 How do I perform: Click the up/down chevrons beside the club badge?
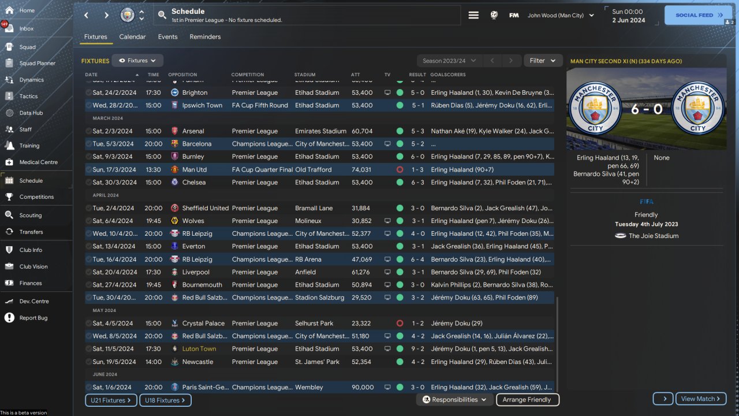tap(142, 16)
